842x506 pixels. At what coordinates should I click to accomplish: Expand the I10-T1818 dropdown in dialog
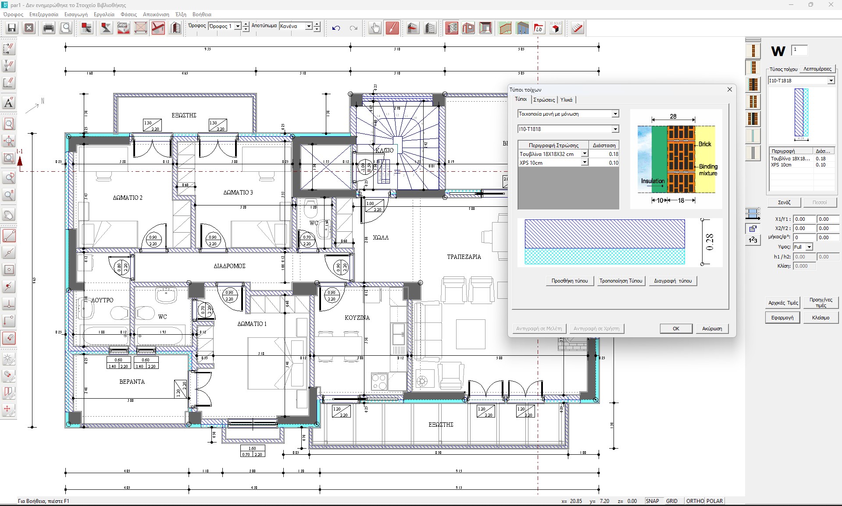[x=615, y=129]
